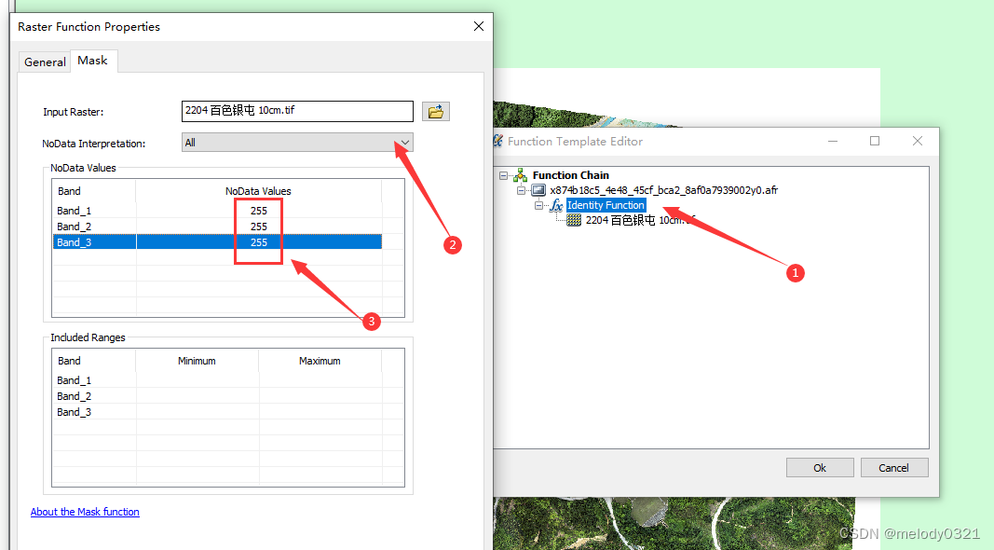Open the About the Mask function link
The width and height of the screenshot is (994, 550).
point(85,512)
